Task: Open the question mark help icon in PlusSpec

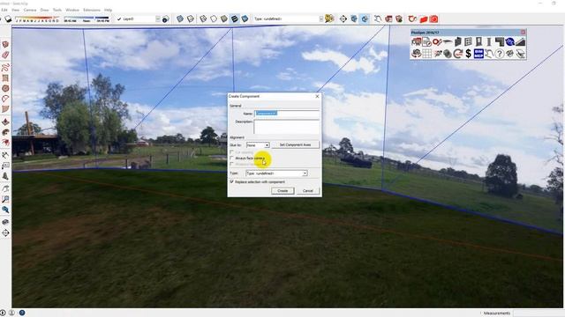Action: point(500,54)
